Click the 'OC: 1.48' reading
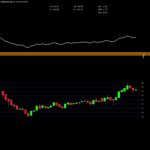Image resolution: width=150 pixels, height=150 pixels. (x=103, y=7)
